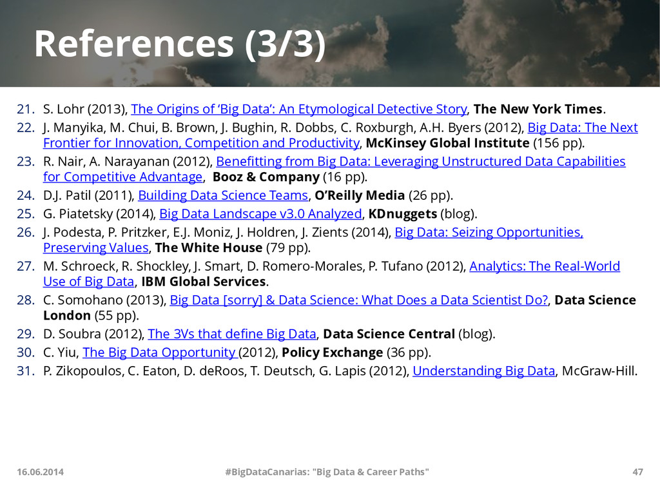Open 'Building Data Science Teams' link
Screen dimensions: 660x495
click(223, 195)
